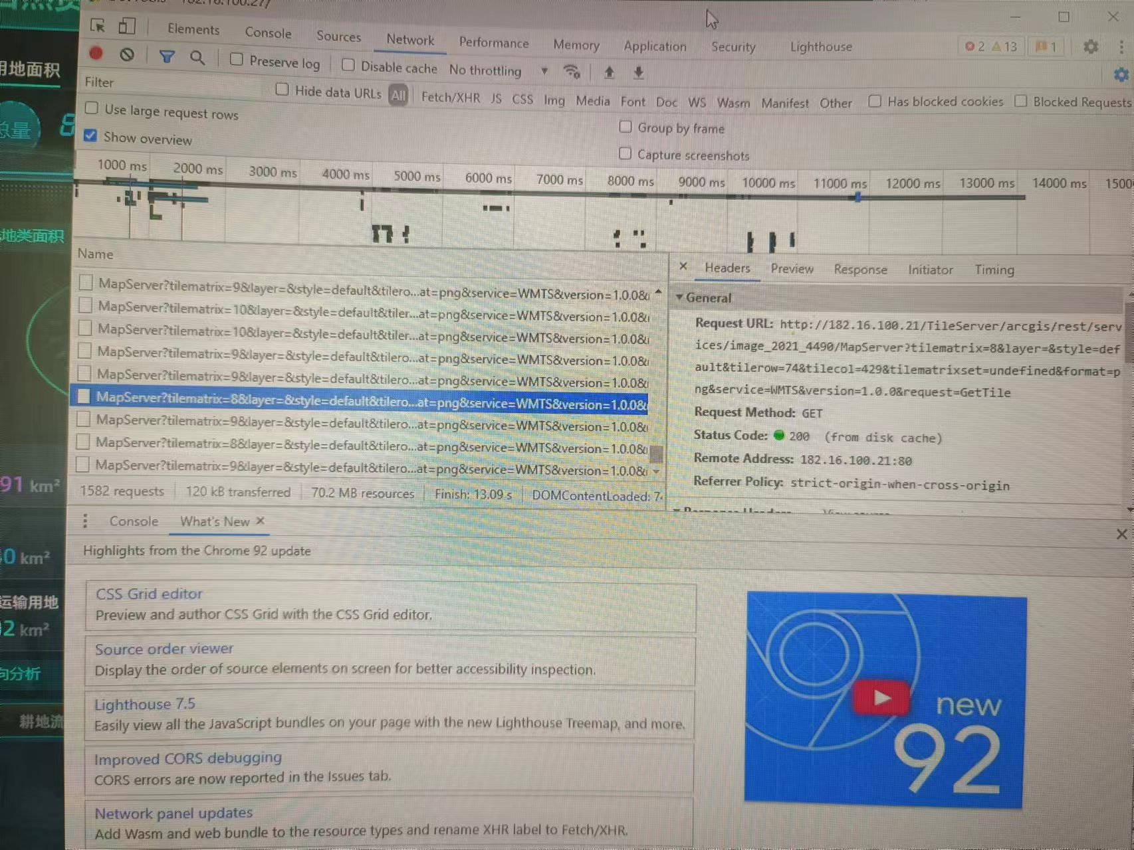Uncheck the Show overview checkbox
The width and height of the screenshot is (1134, 850).
click(91, 136)
